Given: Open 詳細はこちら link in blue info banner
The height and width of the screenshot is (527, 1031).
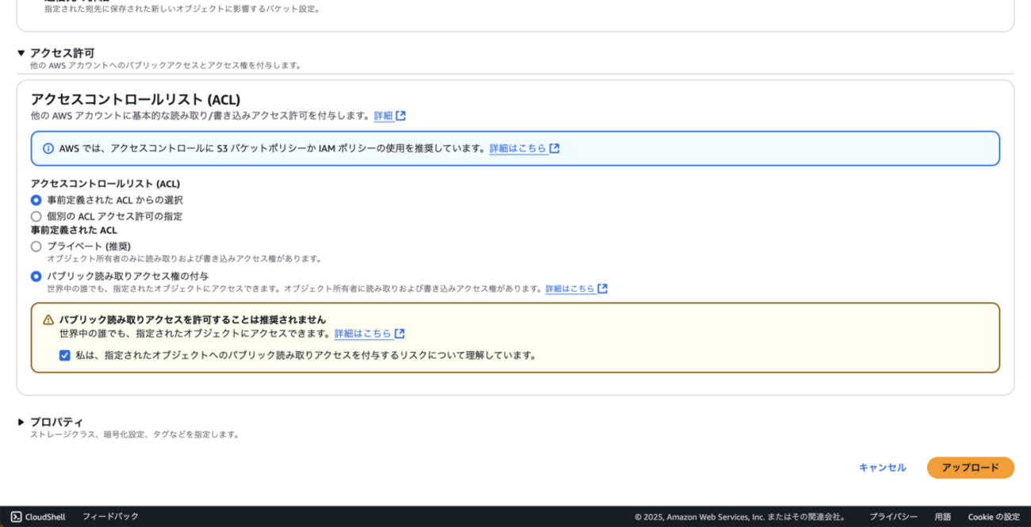Looking at the screenshot, I should pyautogui.click(x=518, y=148).
